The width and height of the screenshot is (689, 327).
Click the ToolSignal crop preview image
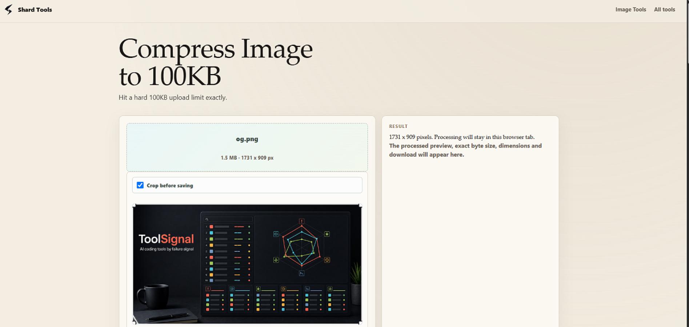[x=247, y=264]
